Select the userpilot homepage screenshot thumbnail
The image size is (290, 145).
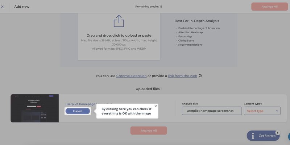34,108
